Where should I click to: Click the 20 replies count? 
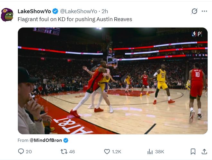click(29, 151)
